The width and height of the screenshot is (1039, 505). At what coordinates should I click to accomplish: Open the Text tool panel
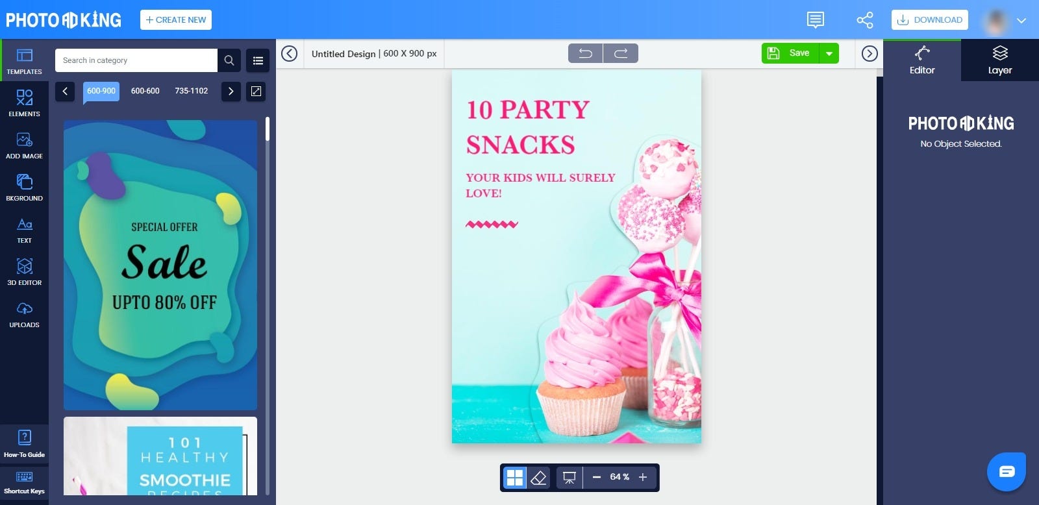pos(24,229)
